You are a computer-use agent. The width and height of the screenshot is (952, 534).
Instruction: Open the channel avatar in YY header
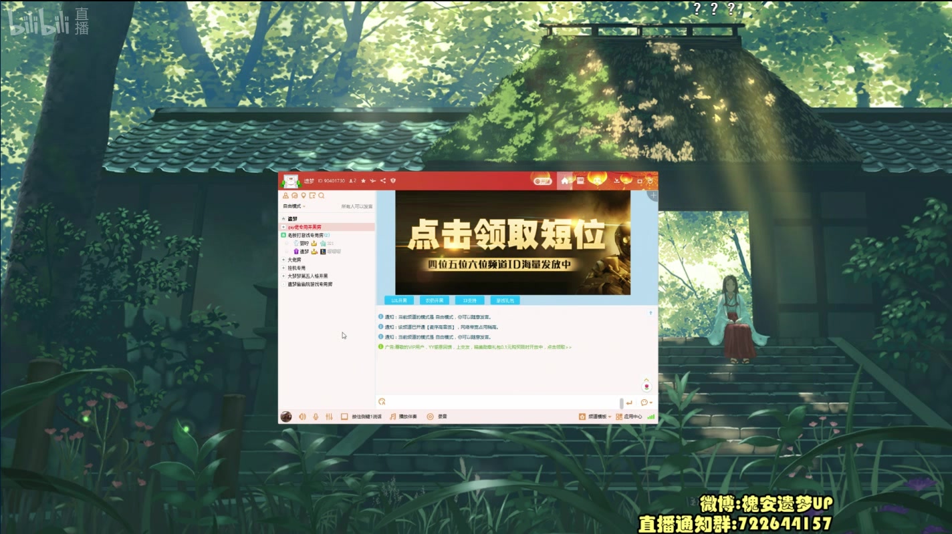pos(290,181)
